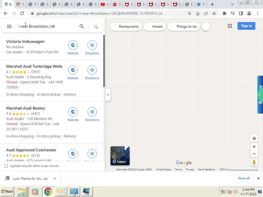The height and width of the screenshot is (197, 263).
Task: Open the Google Maps hamburger menu
Action: tap(9, 26)
